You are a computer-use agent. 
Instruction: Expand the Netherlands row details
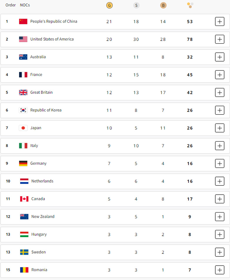(x=219, y=181)
